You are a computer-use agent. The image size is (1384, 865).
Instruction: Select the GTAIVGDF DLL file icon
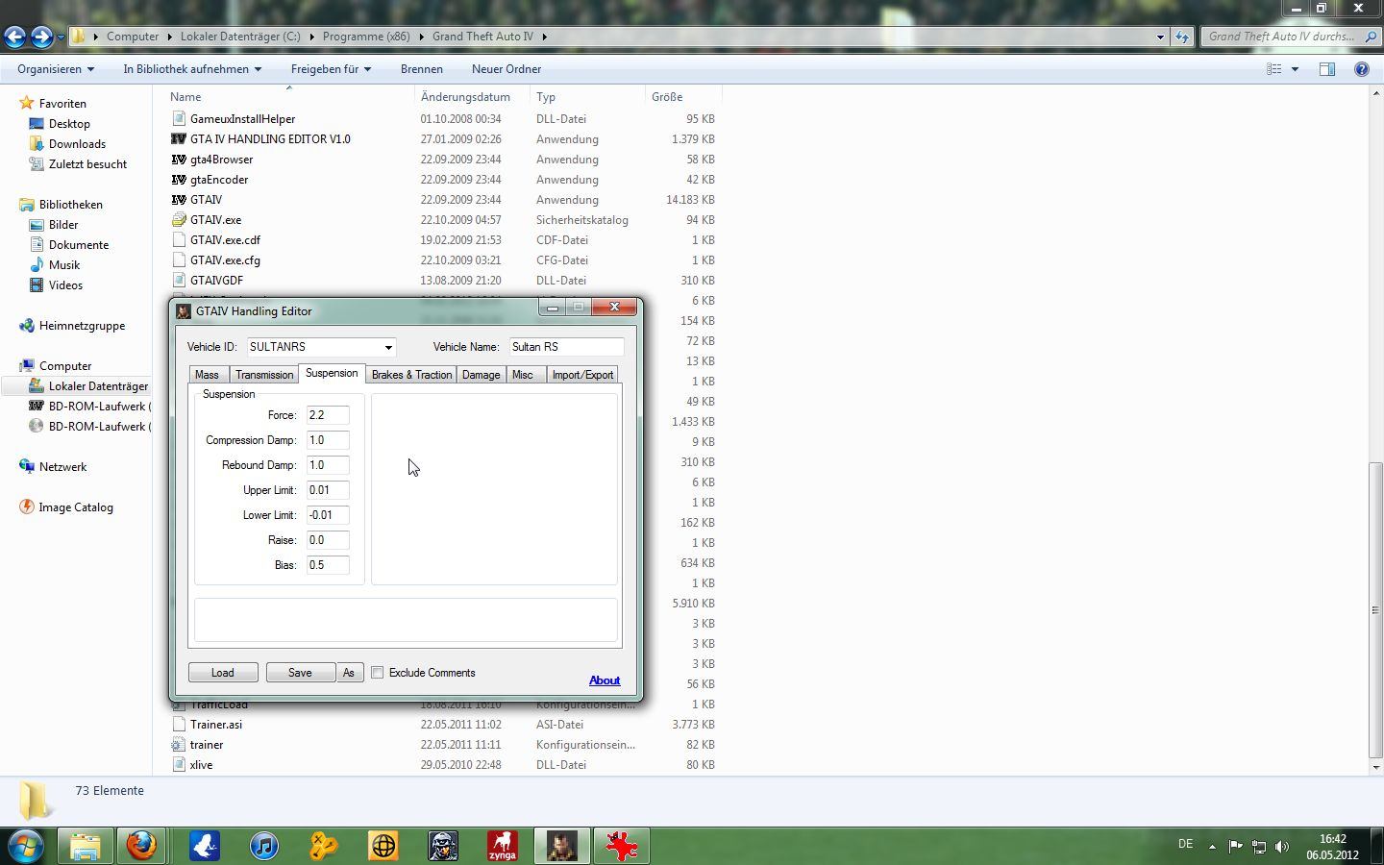click(179, 281)
